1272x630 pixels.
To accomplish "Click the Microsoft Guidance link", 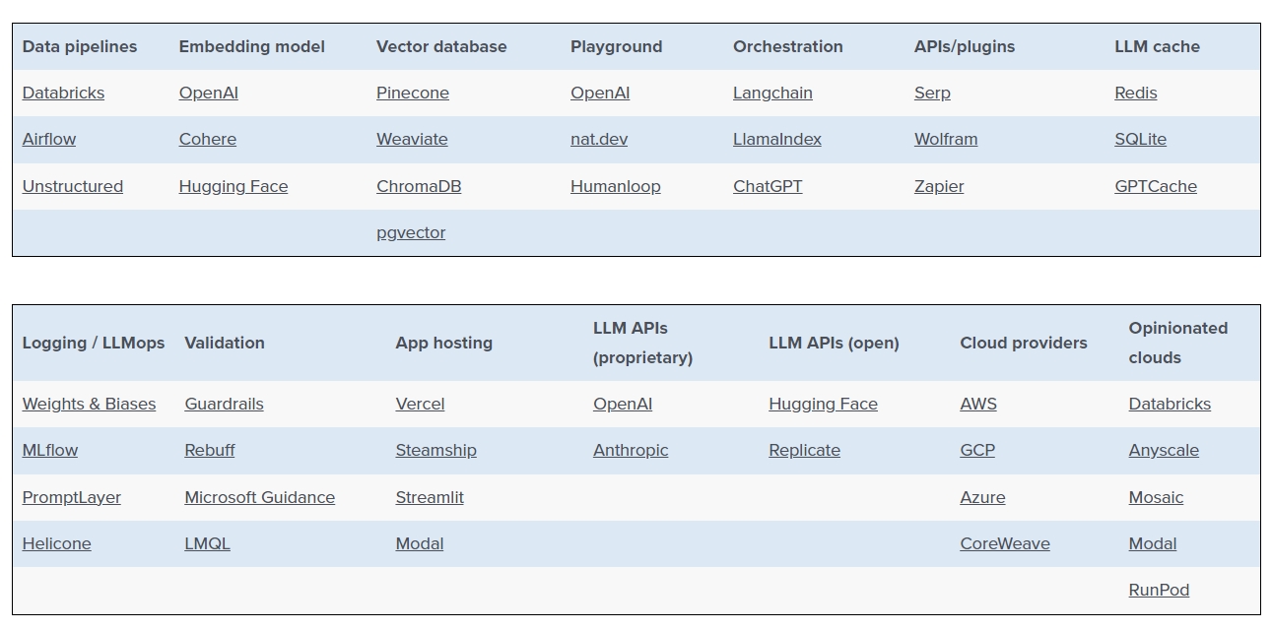I will coord(260,497).
